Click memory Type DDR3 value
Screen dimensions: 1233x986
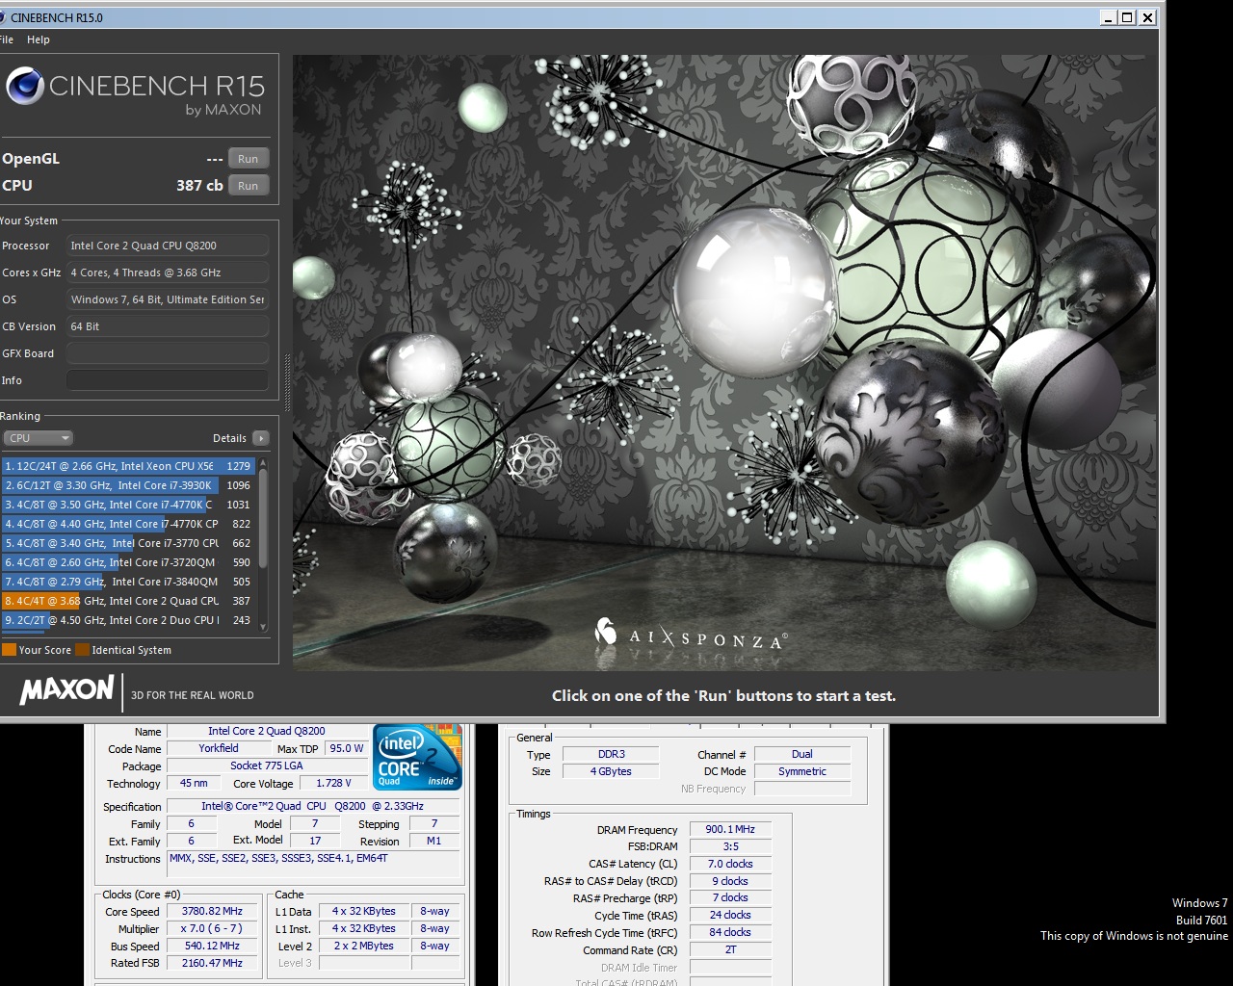pos(611,754)
